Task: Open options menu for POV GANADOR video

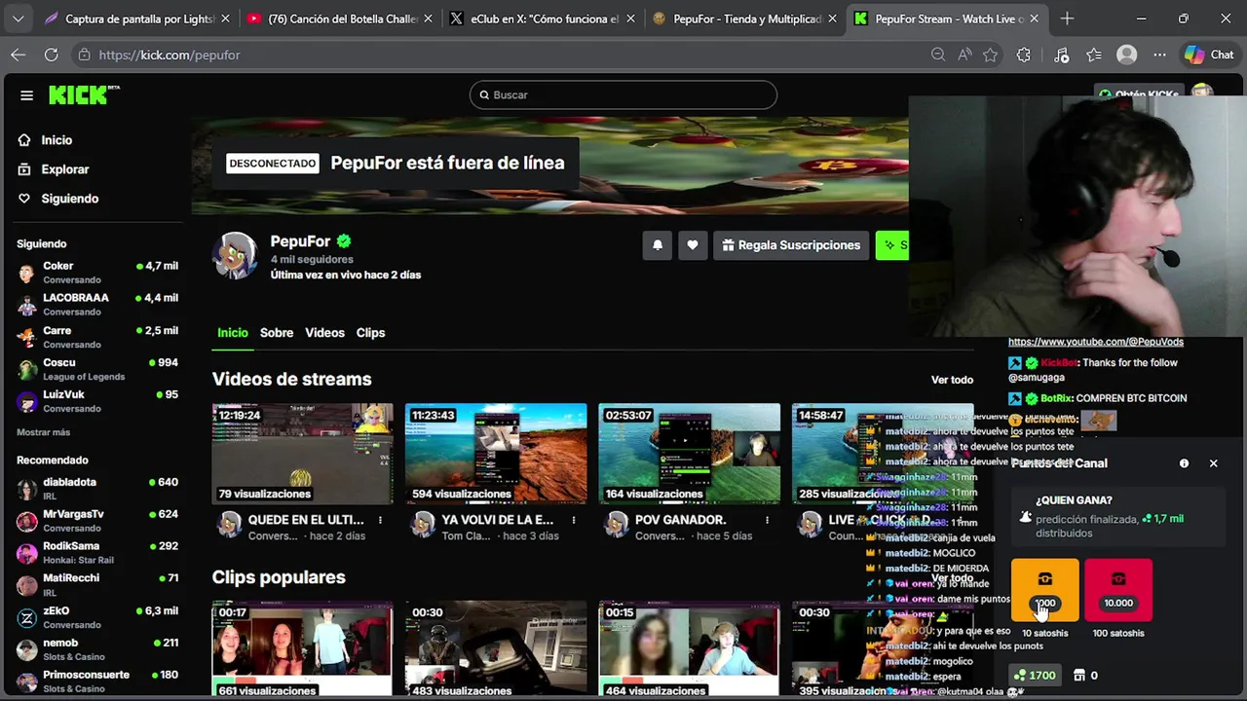Action: tap(767, 521)
